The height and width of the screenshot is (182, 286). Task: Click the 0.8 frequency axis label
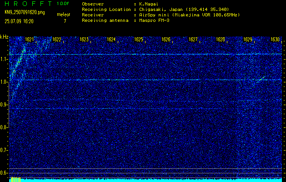[3, 127]
